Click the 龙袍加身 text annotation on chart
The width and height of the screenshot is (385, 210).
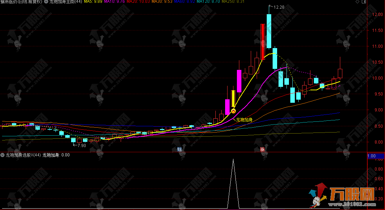click(244, 120)
